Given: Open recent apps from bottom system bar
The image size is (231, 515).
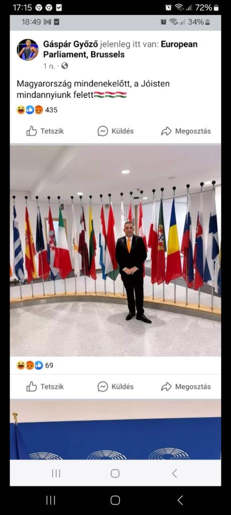Looking at the screenshot, I should (51, 500).
